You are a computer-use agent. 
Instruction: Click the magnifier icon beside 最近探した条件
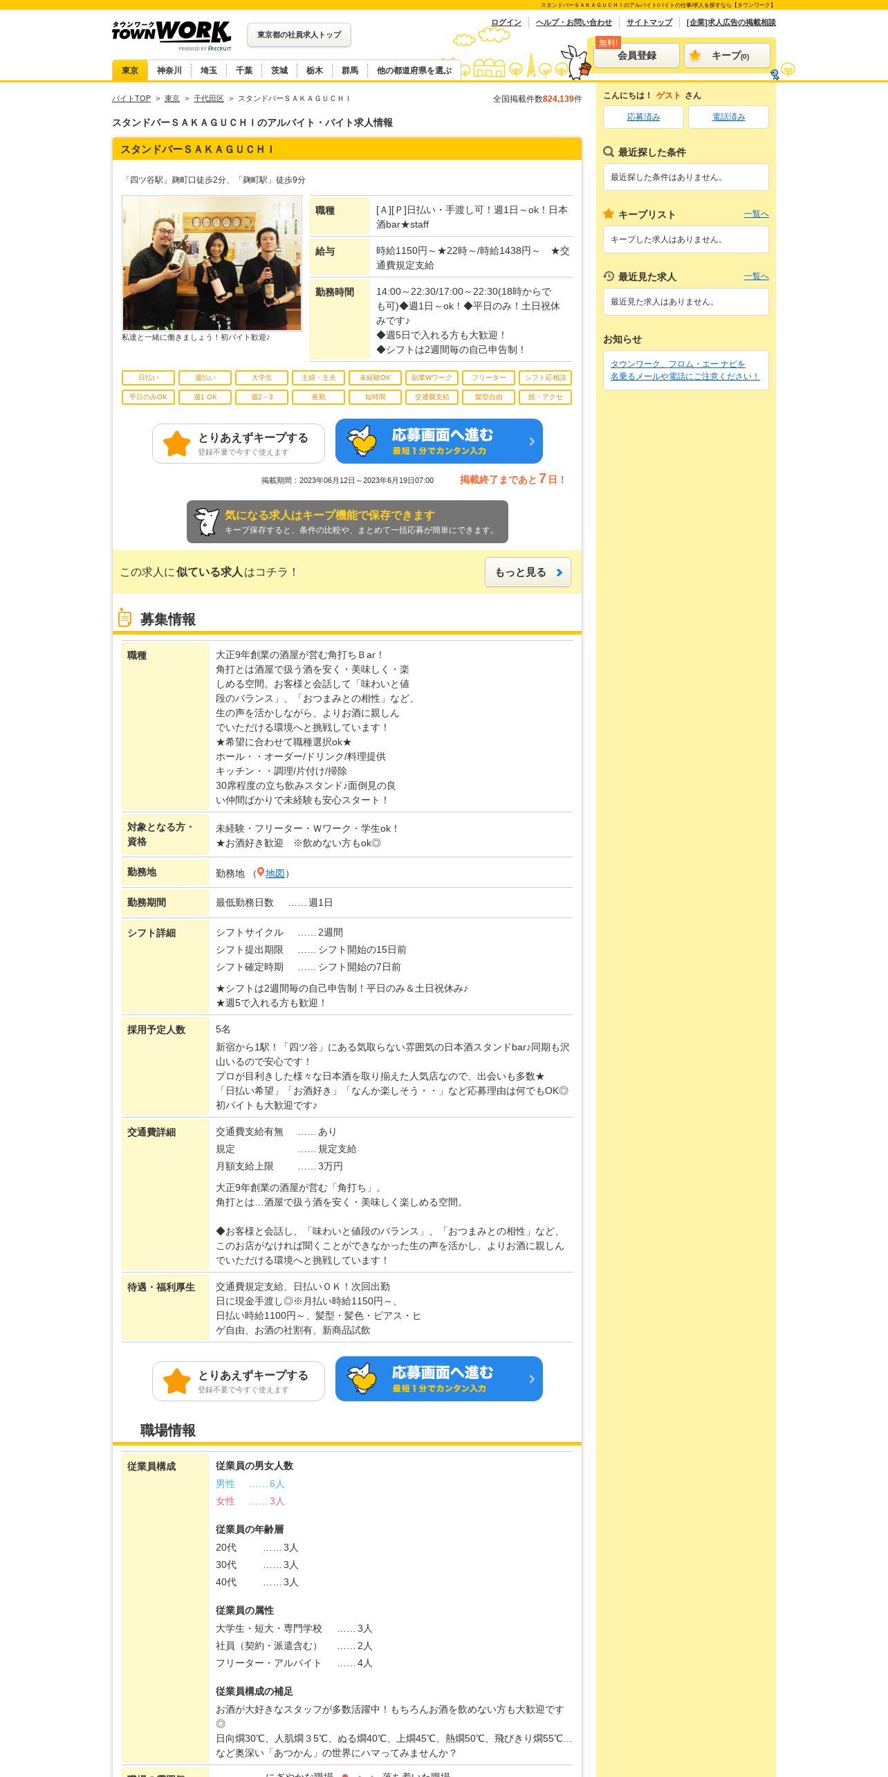tap(609, 152)
